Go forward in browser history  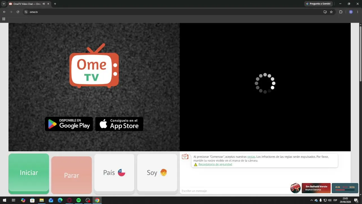11,12
